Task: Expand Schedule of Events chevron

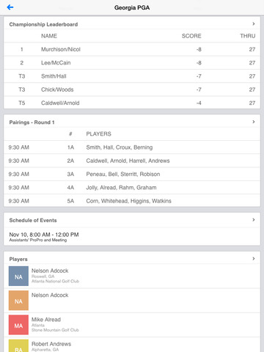Action: pyautogui.click(x=254, y=220)
